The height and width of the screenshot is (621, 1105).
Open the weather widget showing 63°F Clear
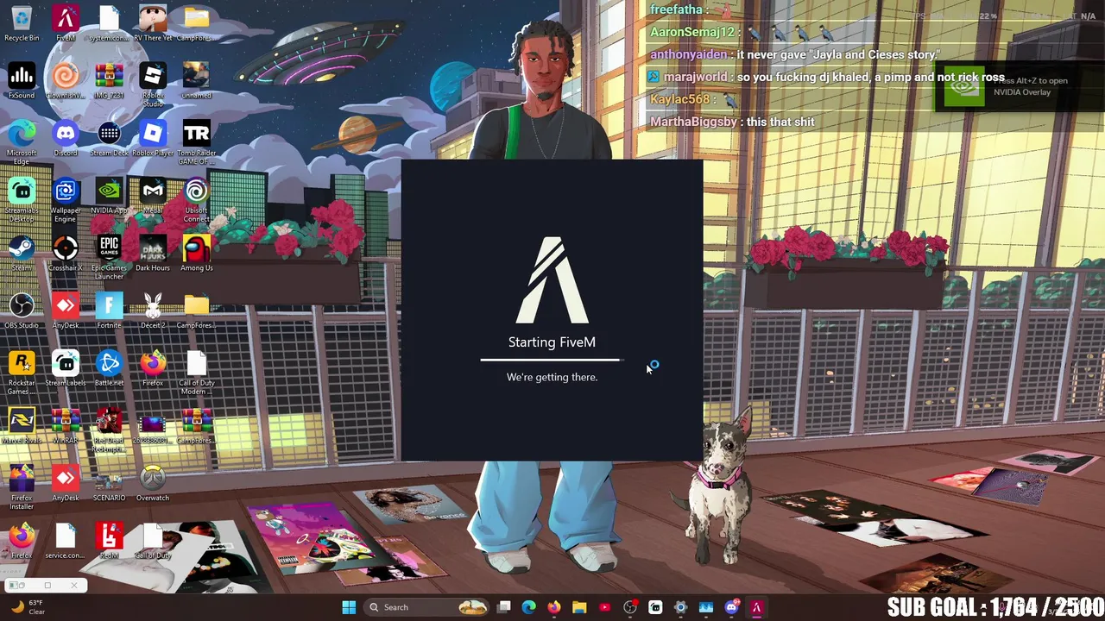tap(27, 607)
